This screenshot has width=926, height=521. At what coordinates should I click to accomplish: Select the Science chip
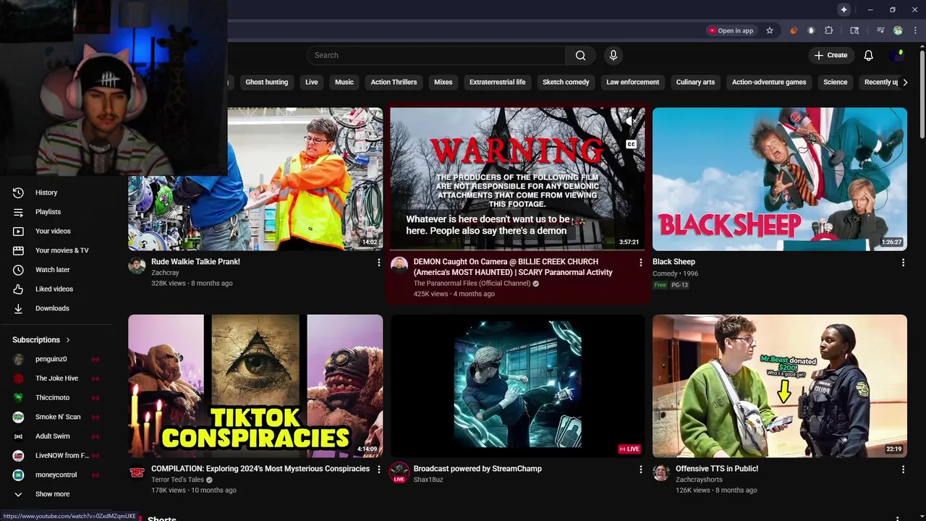(835, 82)
